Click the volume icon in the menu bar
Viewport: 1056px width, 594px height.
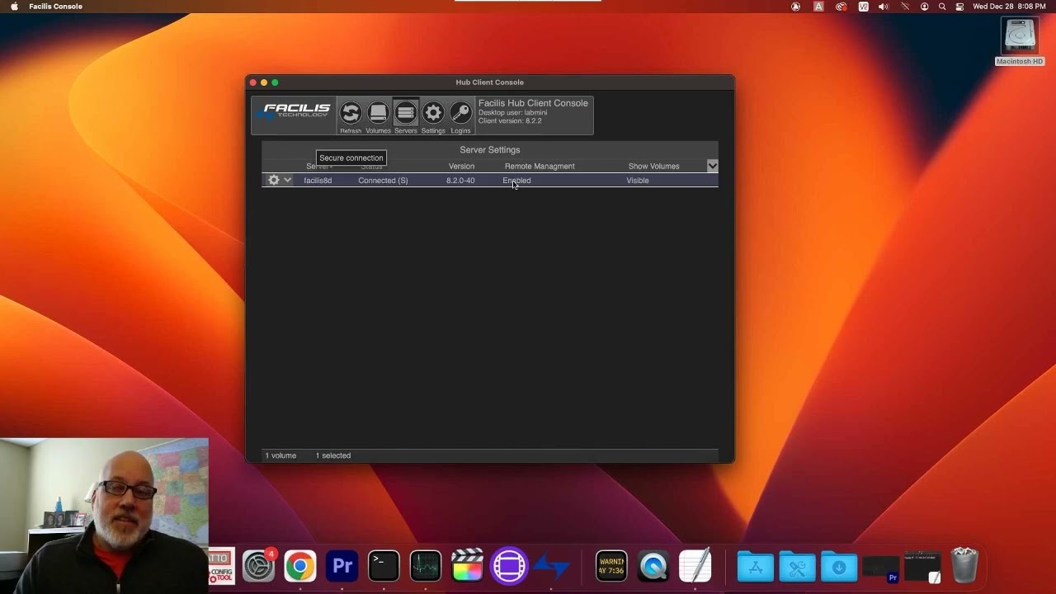pos(883,7)
